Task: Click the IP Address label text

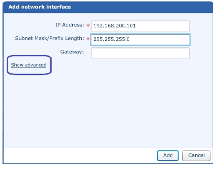Action: [x=70, y=25]
